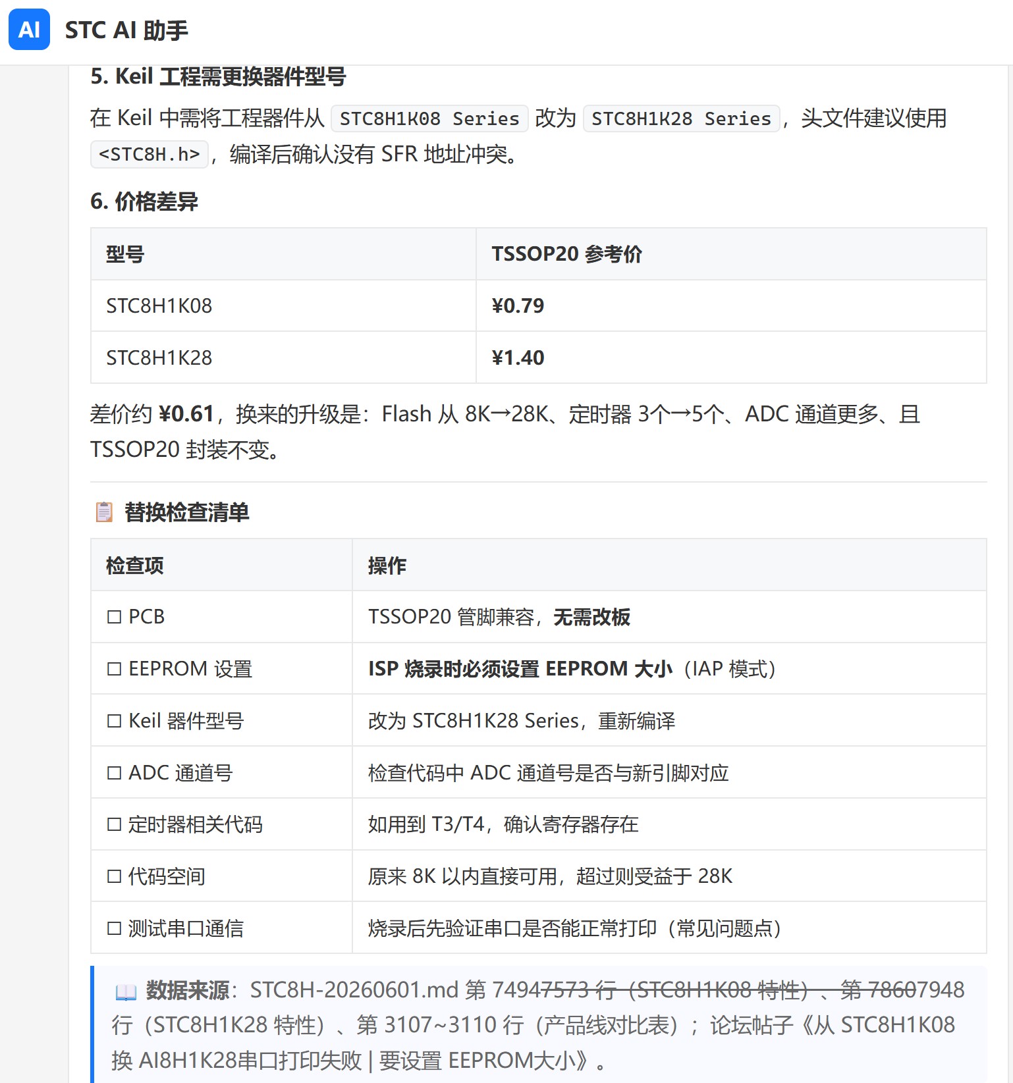Check the ADC 通道号 checklist box
Image resolution: width=1013 pixels, height=1083 pixels.
point(115,773)
